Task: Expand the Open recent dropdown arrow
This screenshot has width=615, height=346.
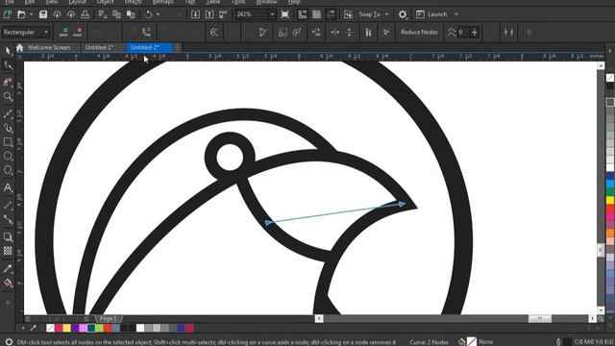Action: (x=31, y=14)
